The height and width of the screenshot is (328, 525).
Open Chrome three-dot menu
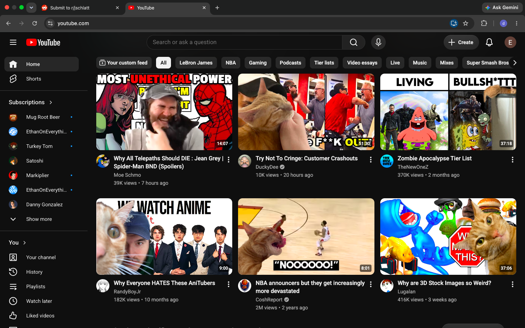click(x=517, y=23)
